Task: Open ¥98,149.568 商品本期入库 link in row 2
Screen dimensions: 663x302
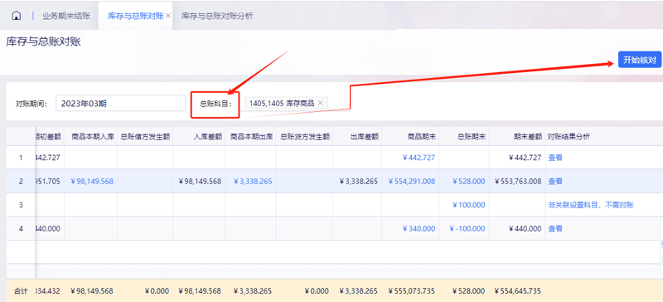Action: [92, 182]
